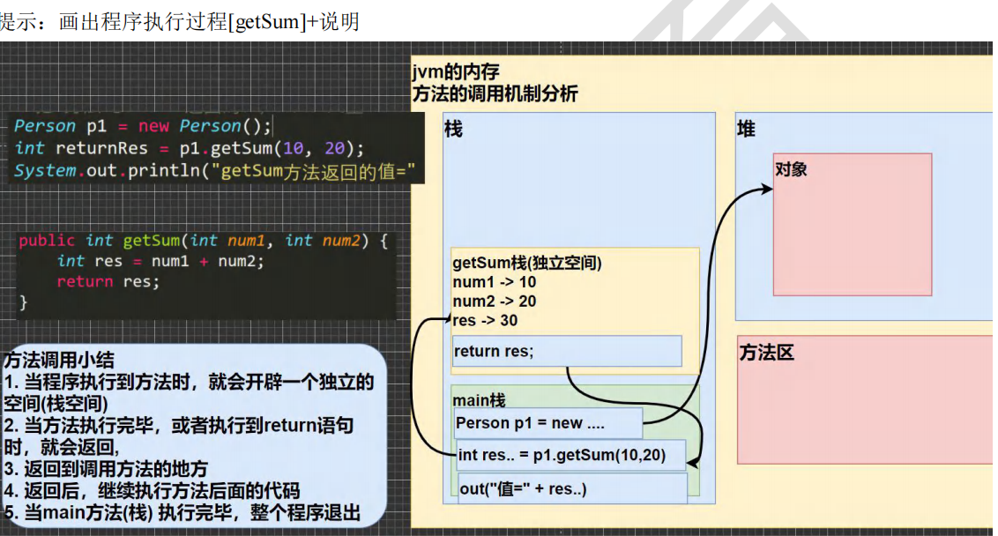Select the '对象' box in the heap
The image size is (998, 536).
pos(853,225)
